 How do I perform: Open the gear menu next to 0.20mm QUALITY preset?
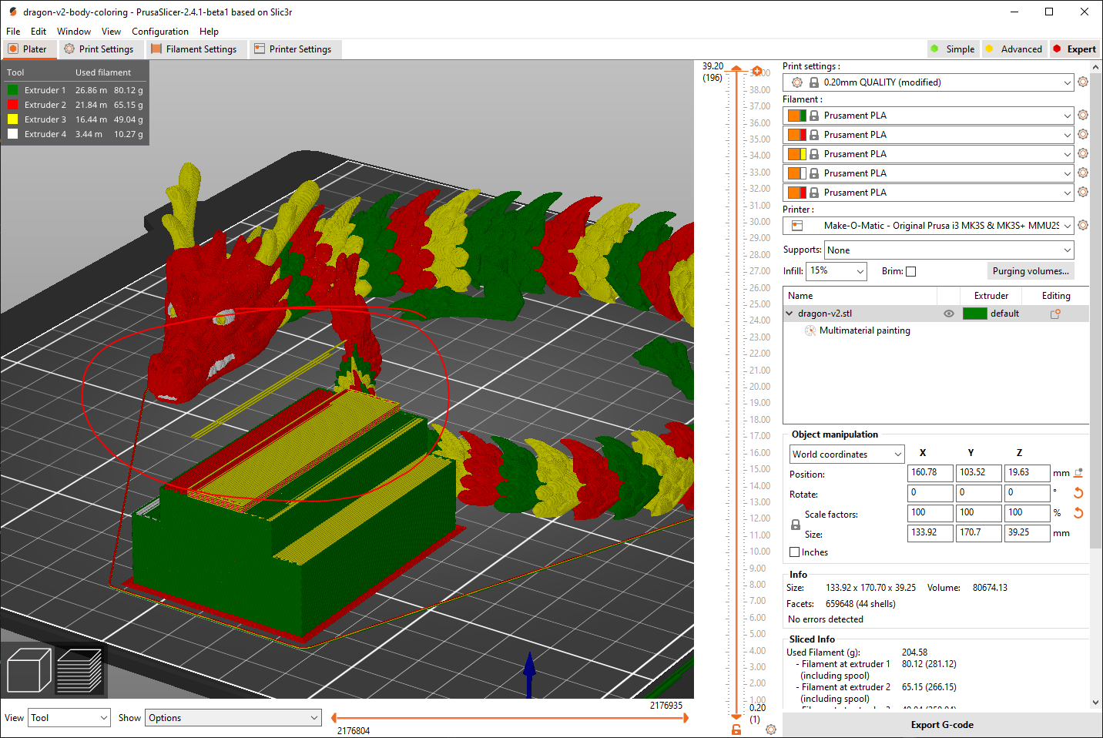pyautogui.click(x=1083, y=82)
